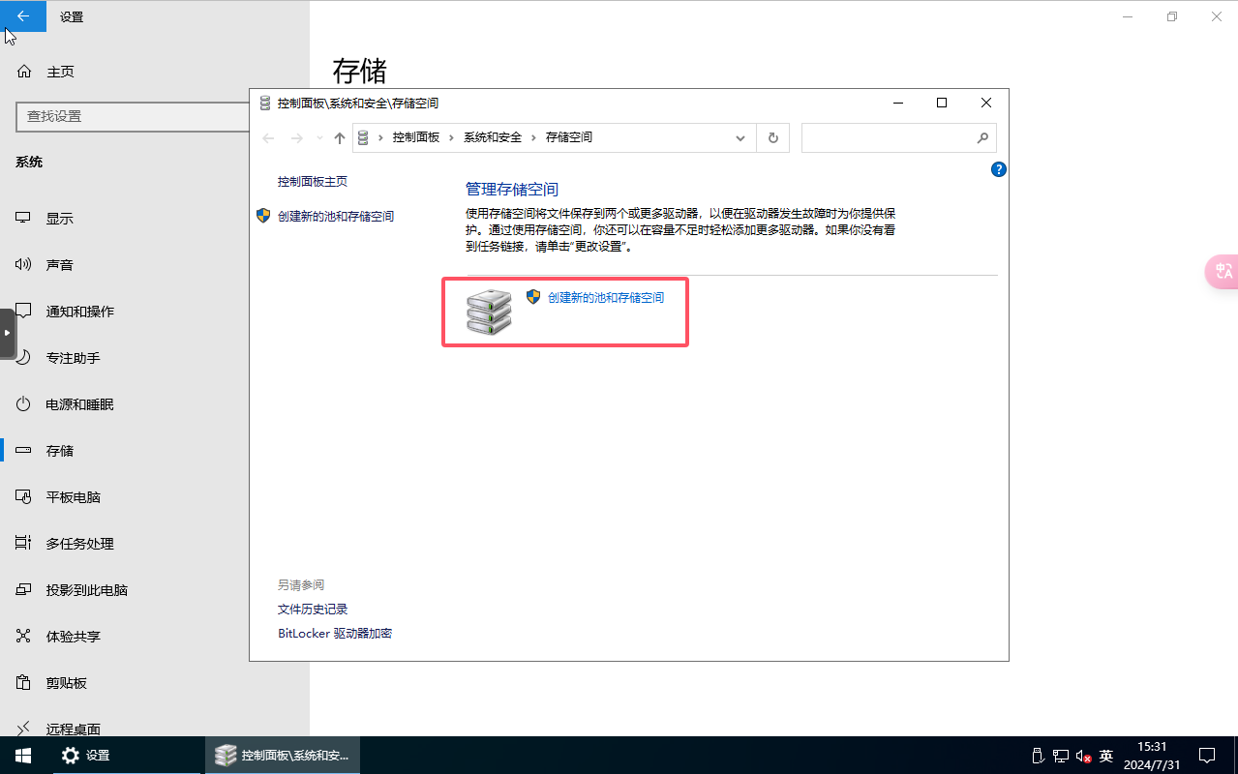Viewport: 1238px width, 774px height.
Task: Open BitLocker 驱动器加密 link
Action: pos(334,634)
